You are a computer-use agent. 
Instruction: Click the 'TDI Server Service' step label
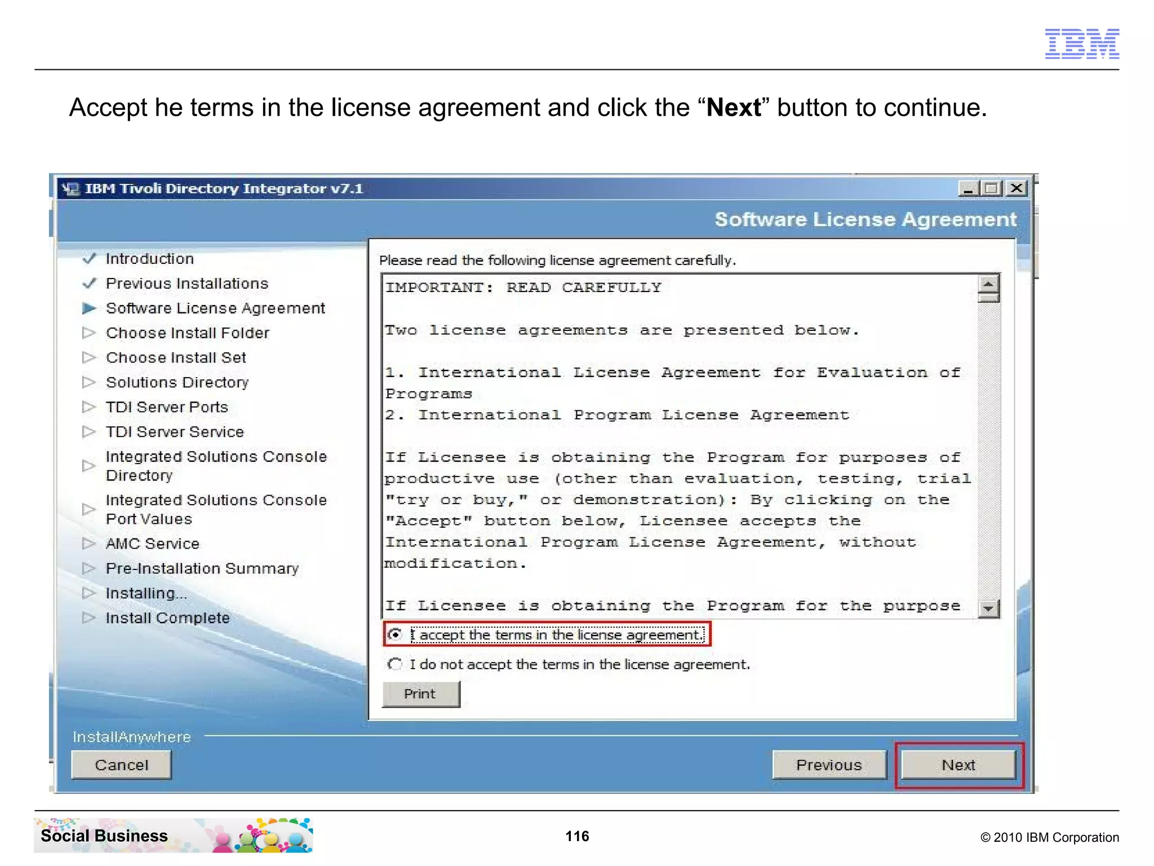[x=175, y=432]
